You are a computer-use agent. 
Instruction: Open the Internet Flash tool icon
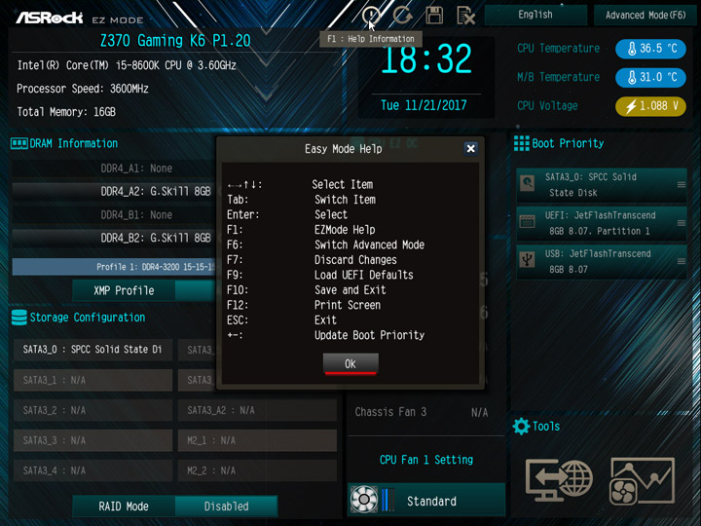click(x=559, y=480)
